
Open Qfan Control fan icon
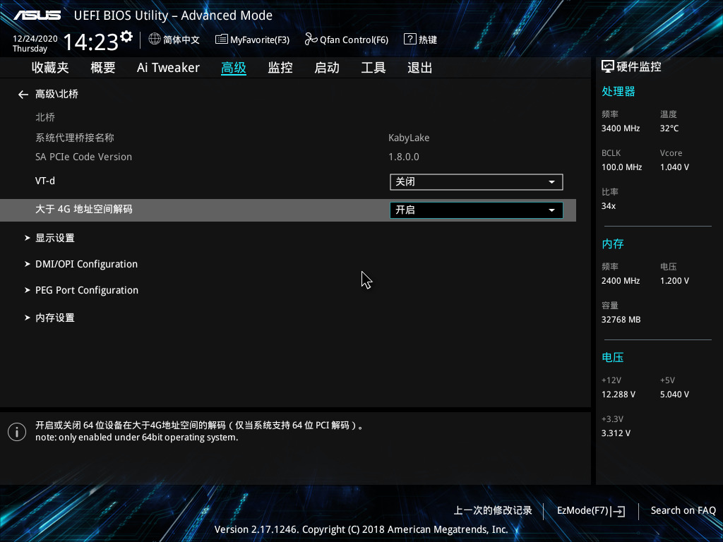click(x=311, y=40)
